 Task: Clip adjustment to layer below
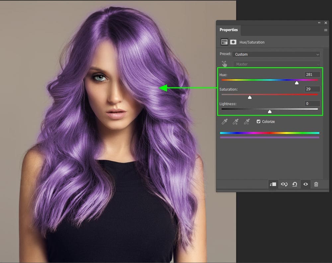273,184
